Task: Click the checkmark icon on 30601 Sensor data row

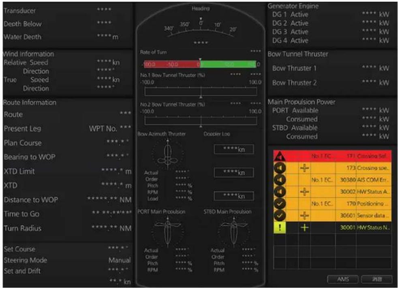Action: [280, 216]
